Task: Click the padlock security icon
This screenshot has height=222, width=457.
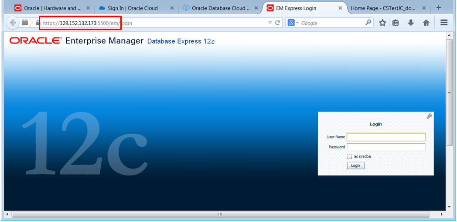Action: [x=38, y=23]
